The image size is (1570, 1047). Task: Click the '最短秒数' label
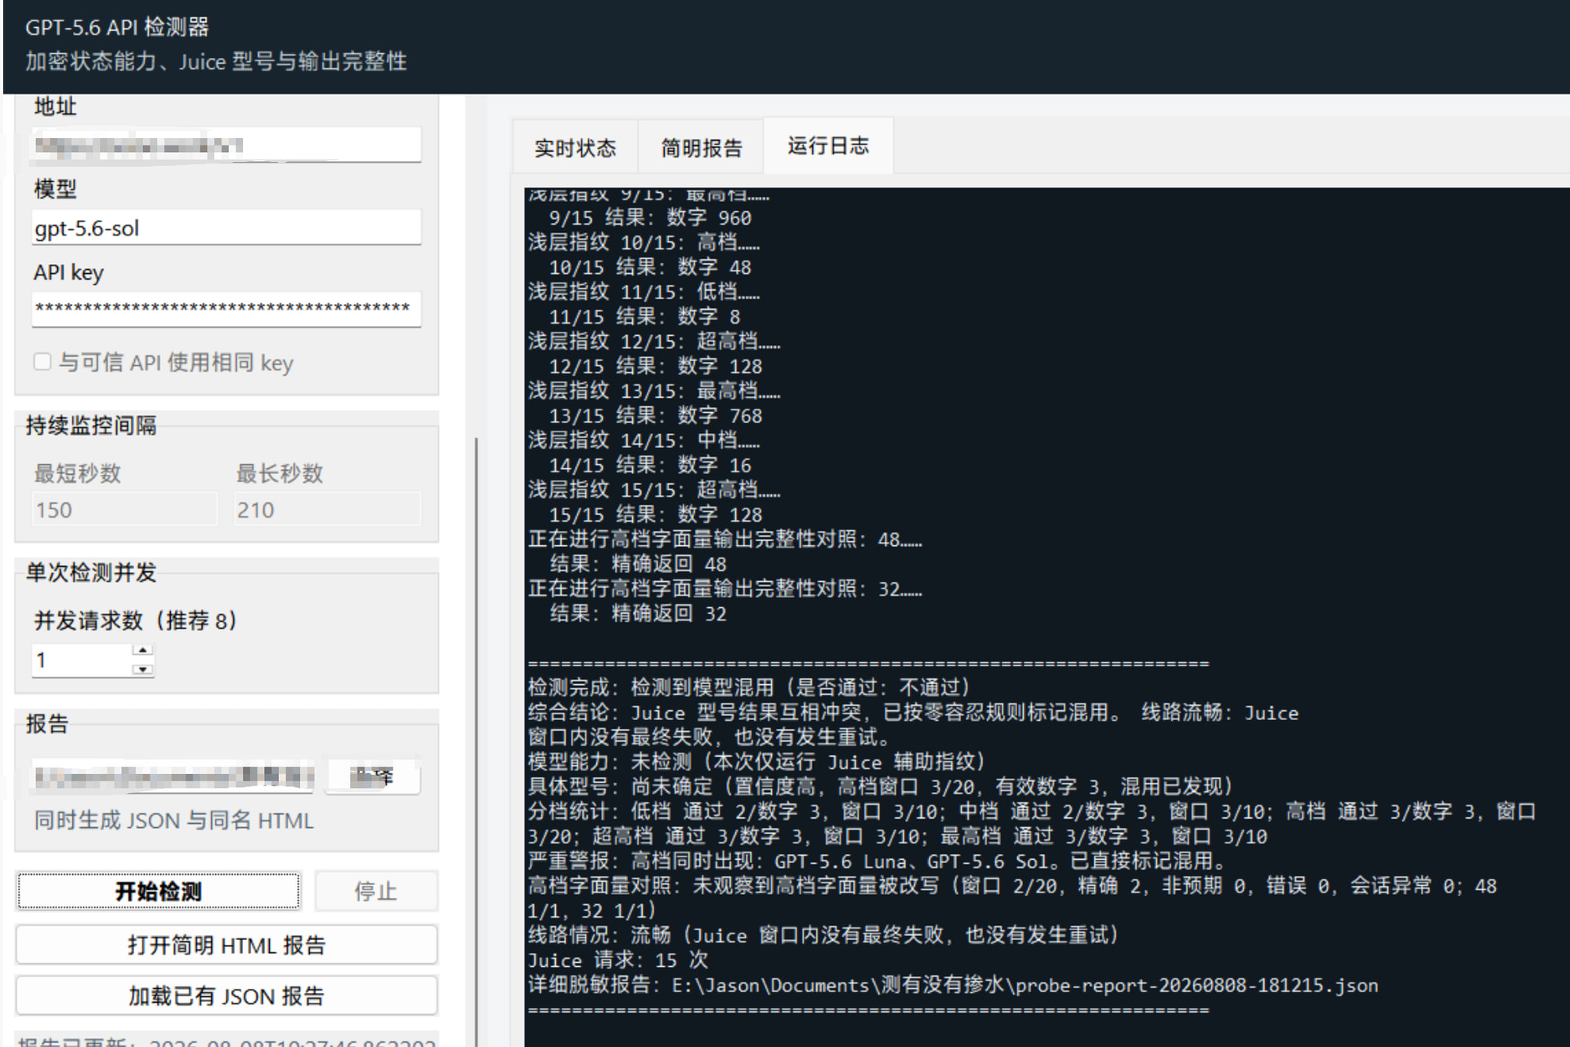coord(78,473)
